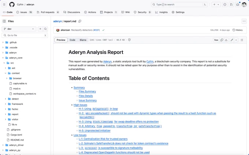Screen dimensions: 249x155
Task: Switch to Code file view
Action: click(x=73, y=40)
